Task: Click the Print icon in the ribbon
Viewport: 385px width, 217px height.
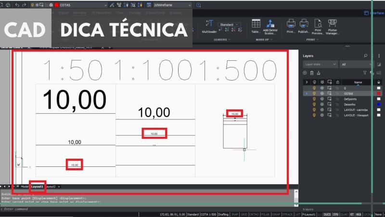Action: click(x=291, y=27)
